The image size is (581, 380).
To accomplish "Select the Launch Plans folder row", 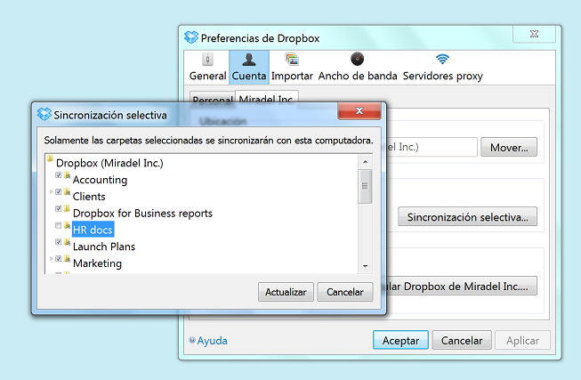I will (x=104, y=247).
